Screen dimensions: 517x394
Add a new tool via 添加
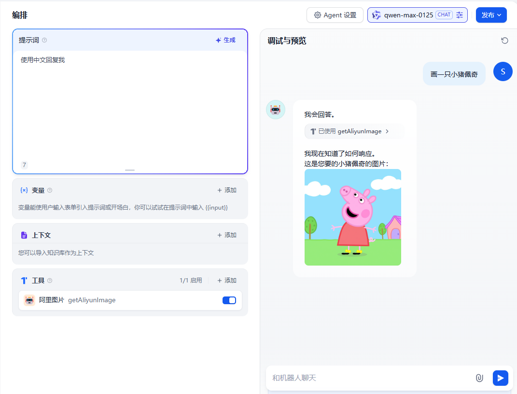click(227, 281)
